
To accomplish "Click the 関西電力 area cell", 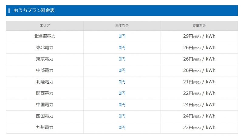I will (45, 93).
